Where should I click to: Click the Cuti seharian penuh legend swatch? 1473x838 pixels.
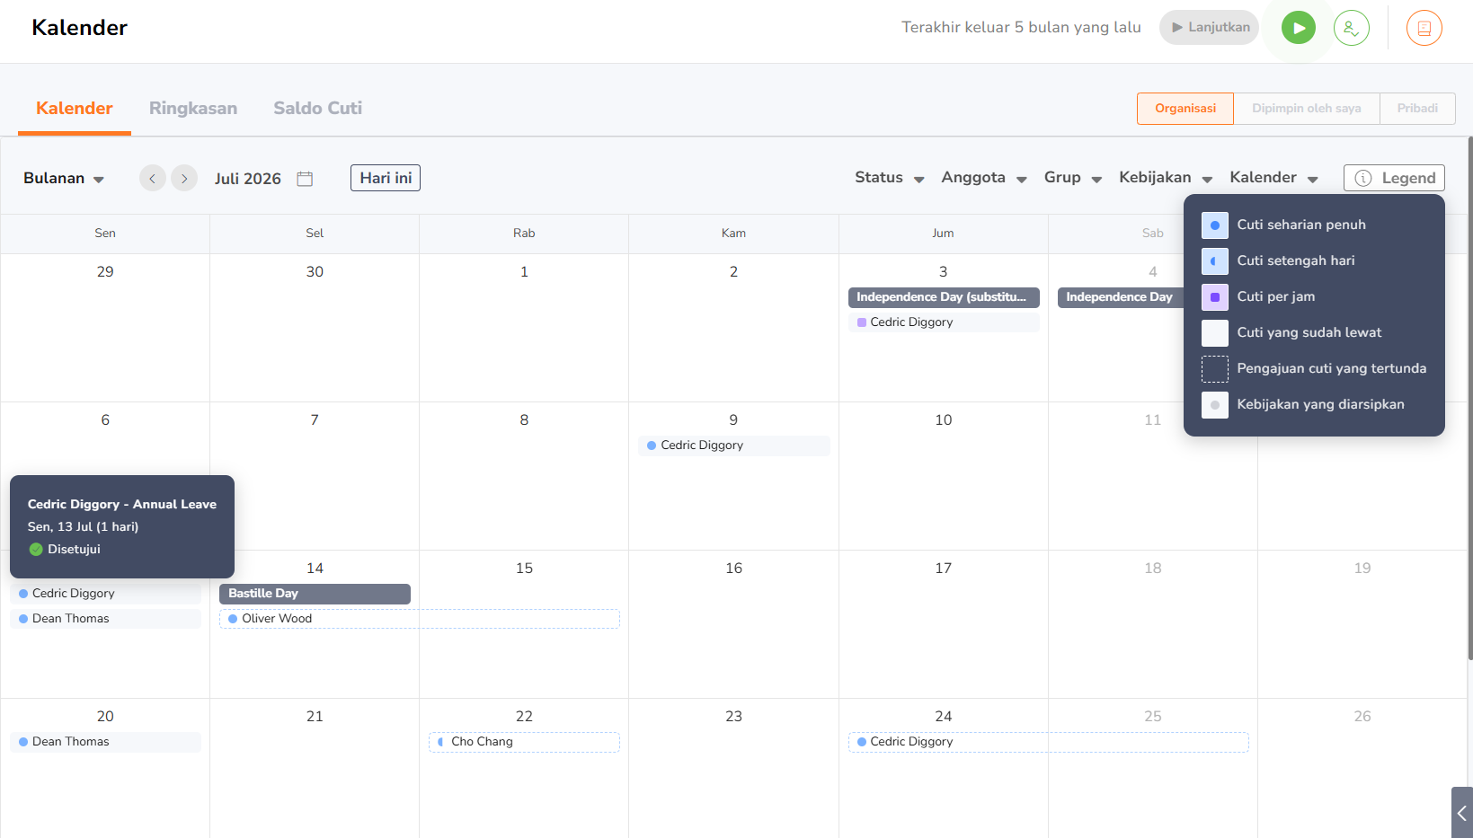[x=1215, y=225]
